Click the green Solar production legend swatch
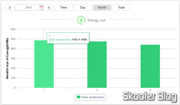The image size is (180, 105). 78,97
